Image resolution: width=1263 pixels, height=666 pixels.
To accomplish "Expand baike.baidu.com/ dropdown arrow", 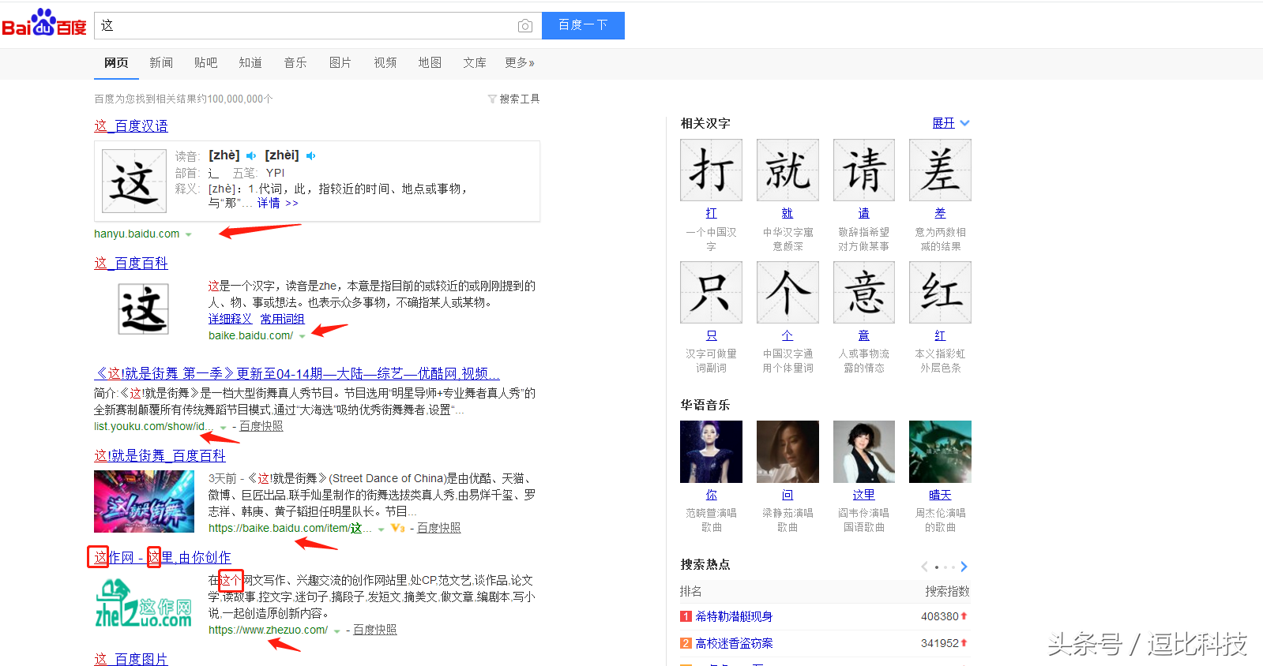I will point(303,337).
